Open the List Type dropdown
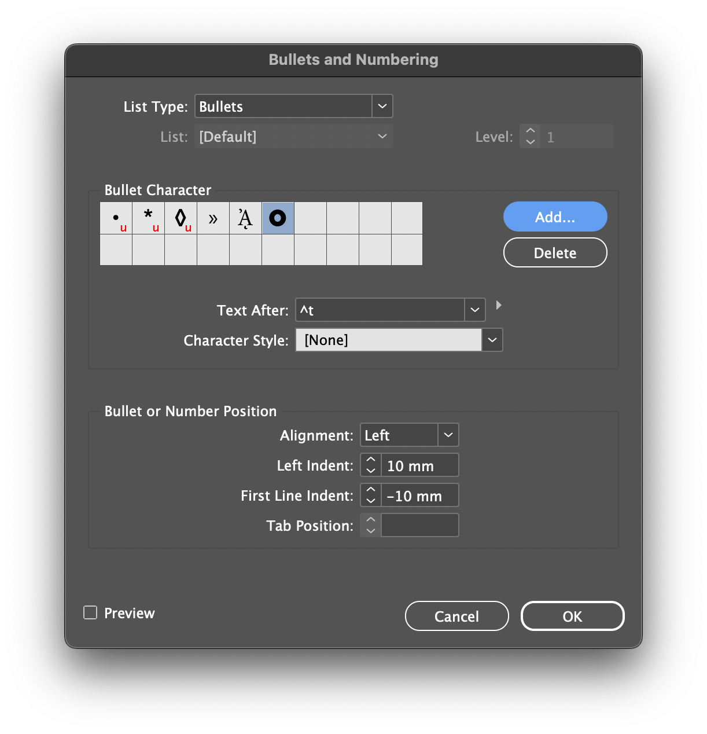707x734 pixels. pos(381,106)
